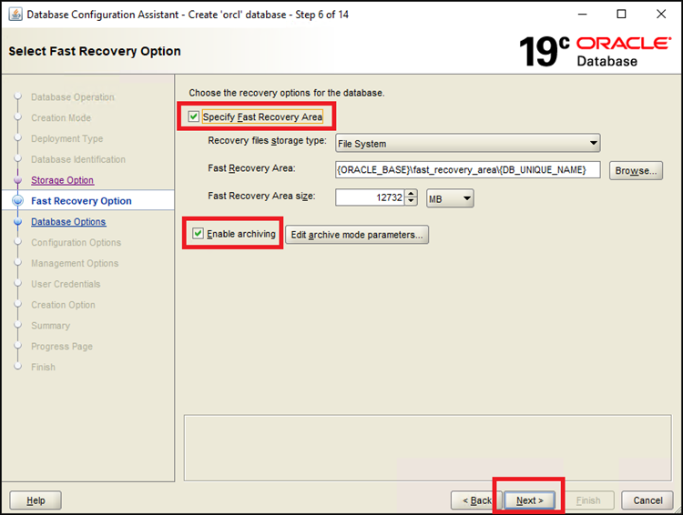This screenshot has width=683, height=515.
Task: Click User Credentials step label
Action: point(66,284)
